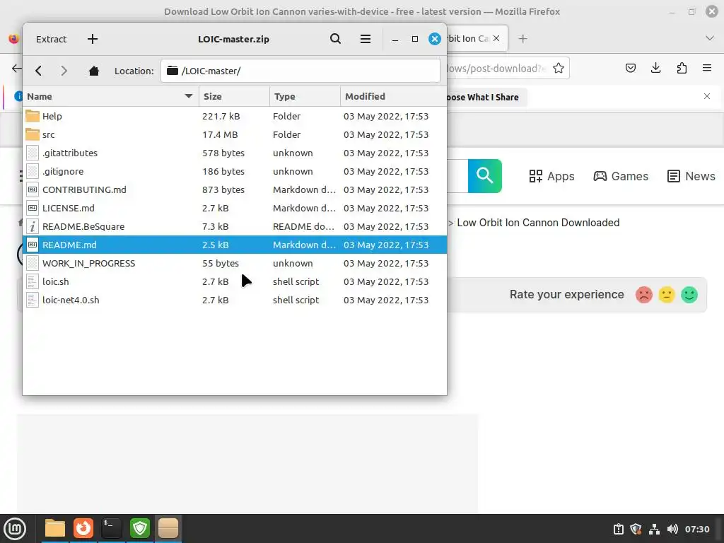Rate experience with the neutral face

click(x=666, y=295)
